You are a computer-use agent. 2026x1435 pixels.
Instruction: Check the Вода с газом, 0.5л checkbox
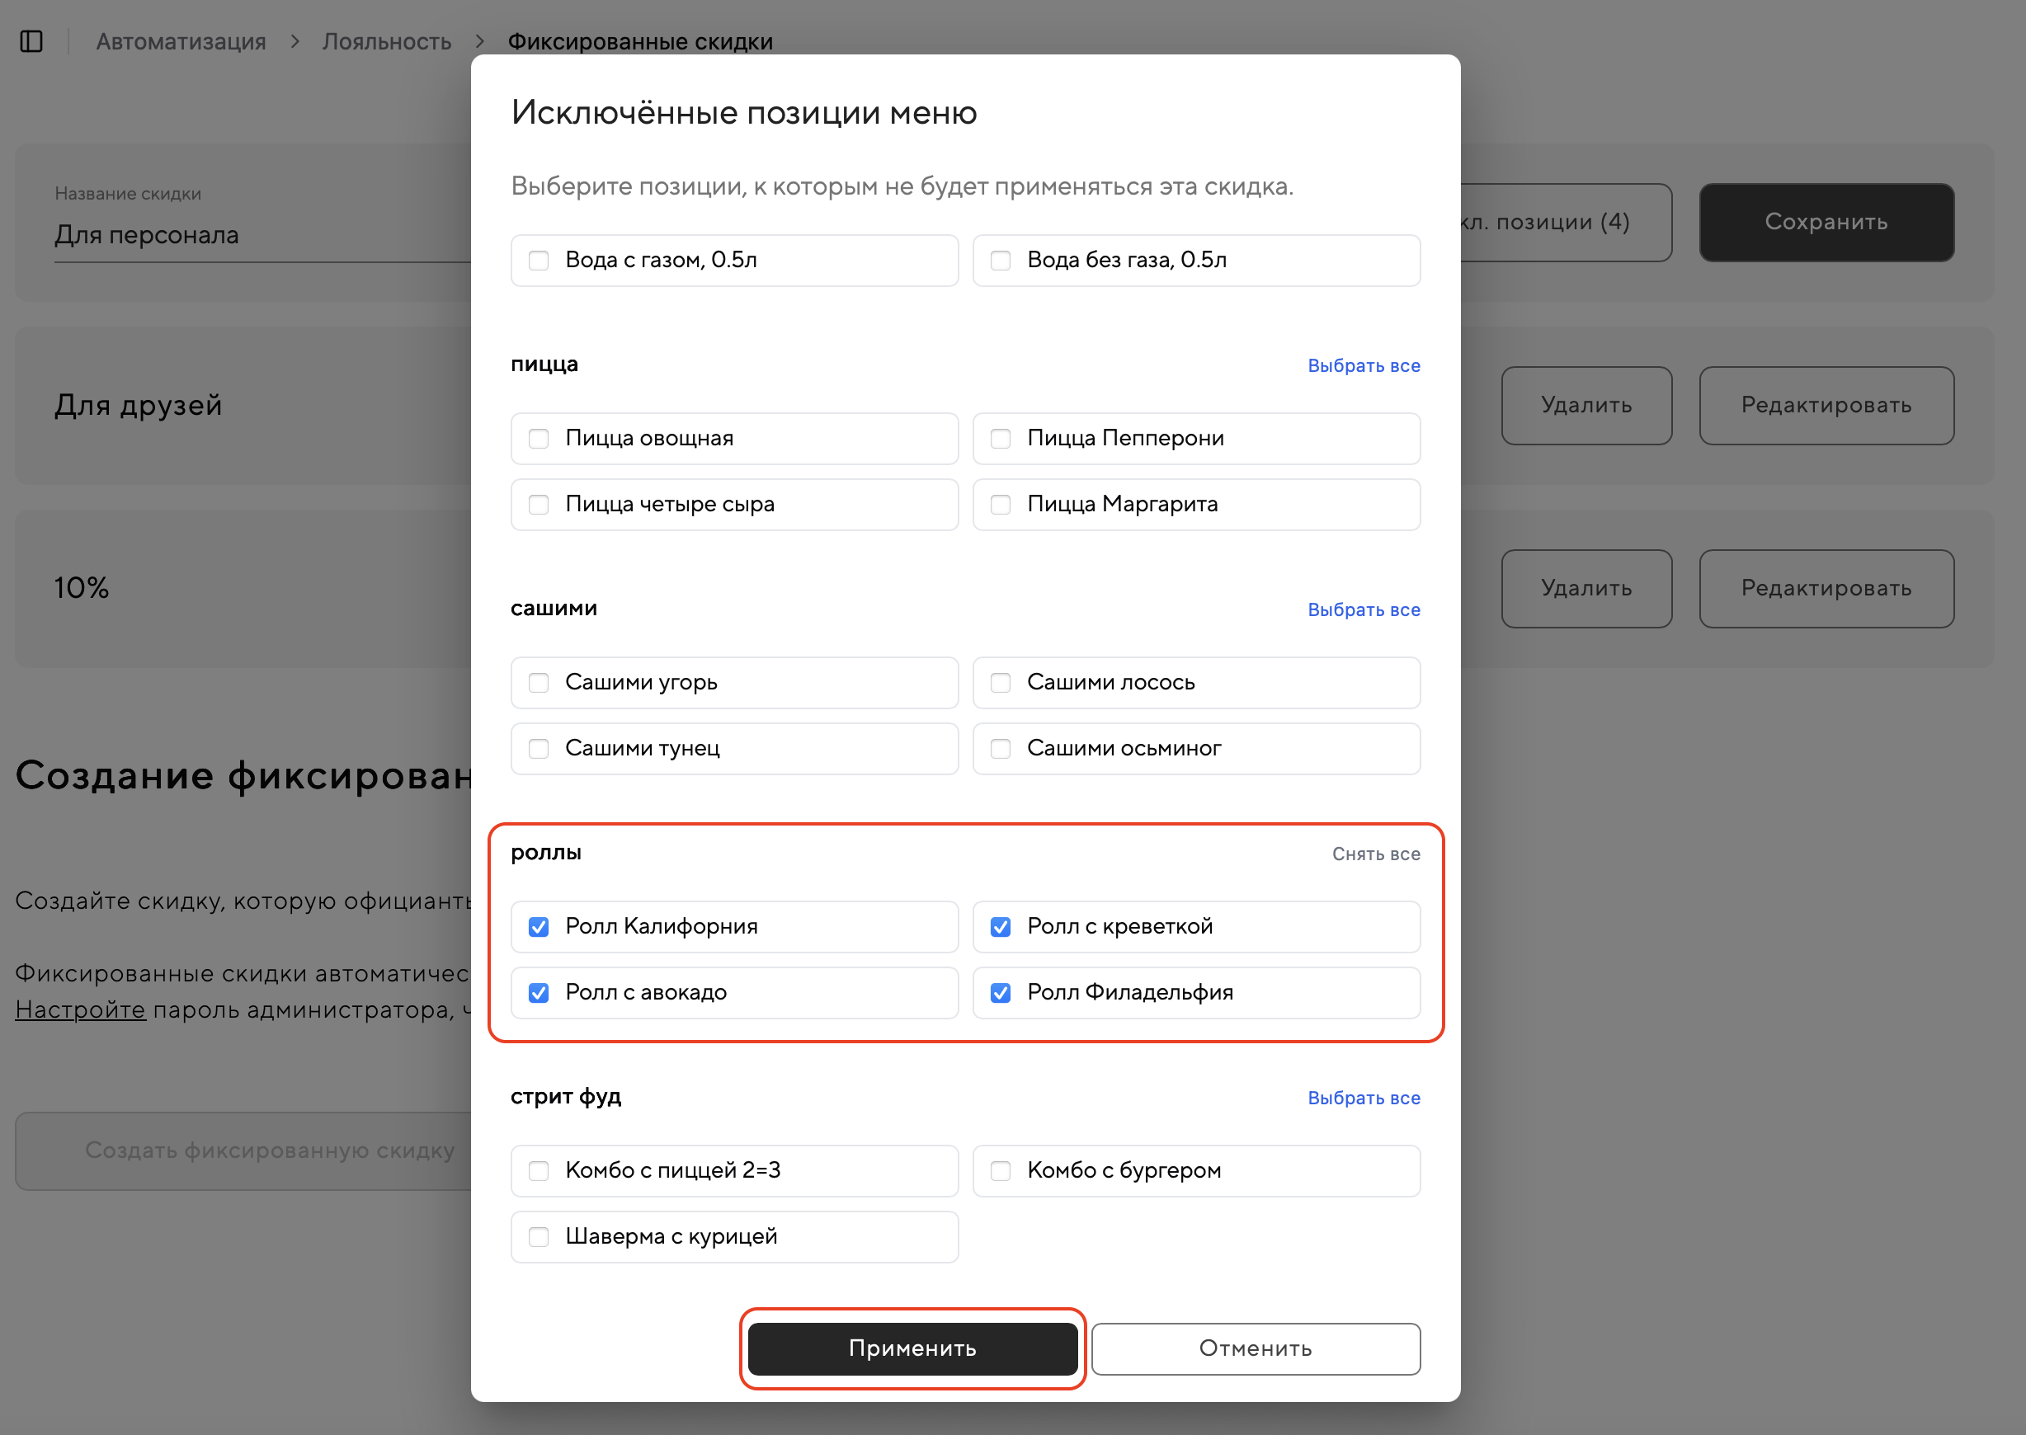(x=539, y=261)
